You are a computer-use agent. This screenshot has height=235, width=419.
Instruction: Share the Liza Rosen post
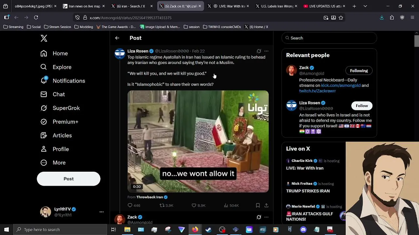click(266, 205)
